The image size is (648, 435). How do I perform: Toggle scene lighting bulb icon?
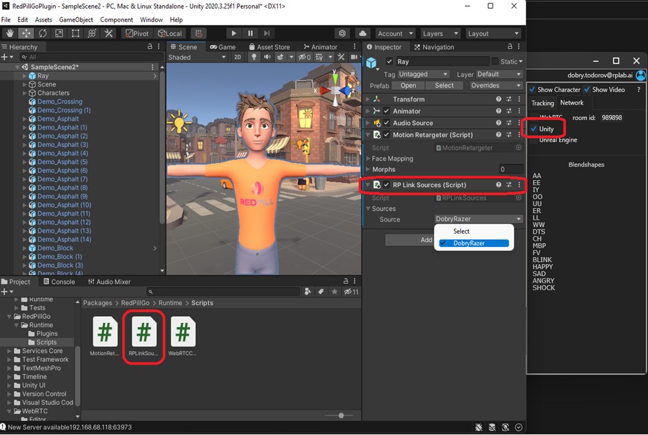pyautogui.click(x=254, y=58)
